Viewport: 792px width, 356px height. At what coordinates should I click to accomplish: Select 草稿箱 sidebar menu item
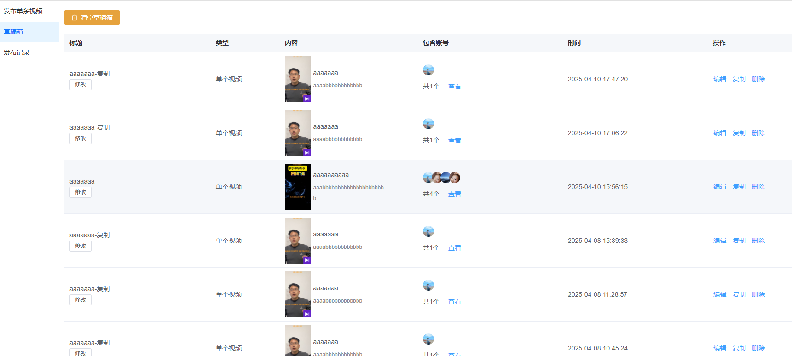click(x=14, y=32)
